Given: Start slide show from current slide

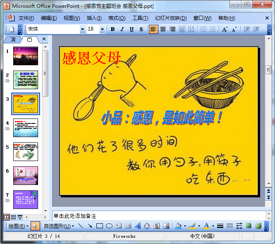Looking at the screenshot, I should 20,217.
